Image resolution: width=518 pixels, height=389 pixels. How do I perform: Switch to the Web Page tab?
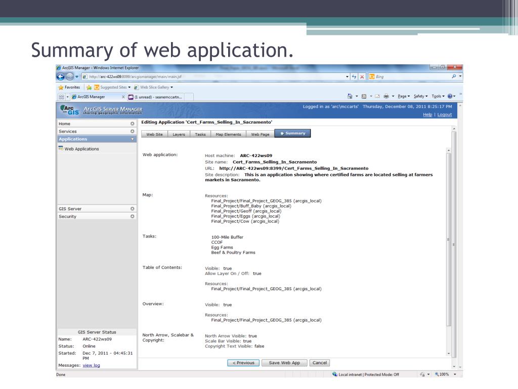click(260, 134)
